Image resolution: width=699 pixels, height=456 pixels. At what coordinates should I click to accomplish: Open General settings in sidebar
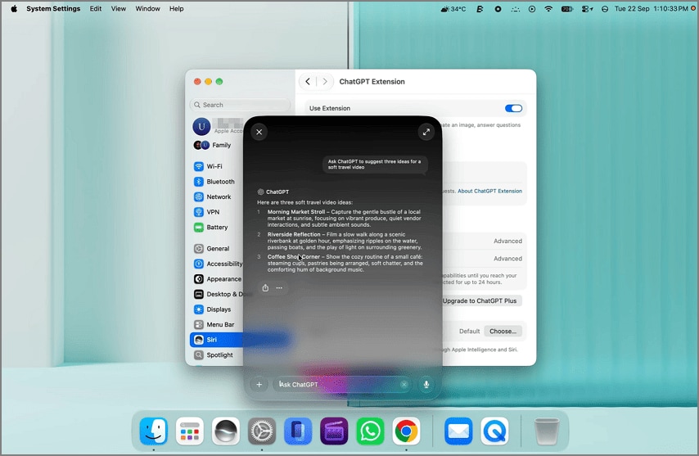(216, 248)
